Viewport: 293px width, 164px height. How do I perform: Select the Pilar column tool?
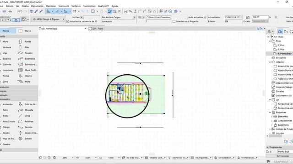[x=24, y=47]
